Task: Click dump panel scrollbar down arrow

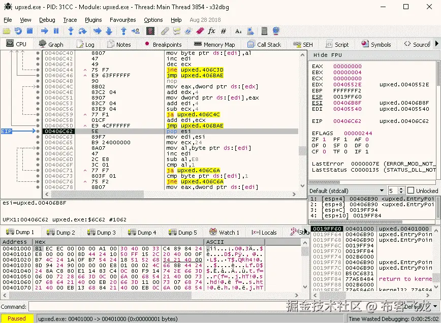Action: [x=305, y=287]
